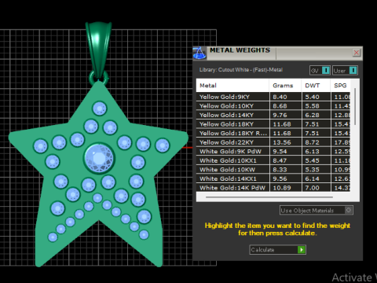Click the 8.72 DWT value for 22KY

point(312,142)
